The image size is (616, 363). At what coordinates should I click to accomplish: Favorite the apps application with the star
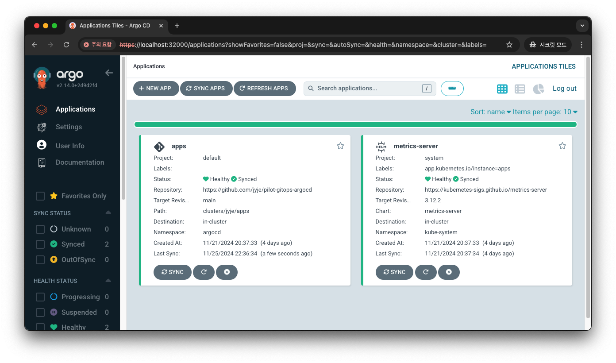tap(340, 146)
